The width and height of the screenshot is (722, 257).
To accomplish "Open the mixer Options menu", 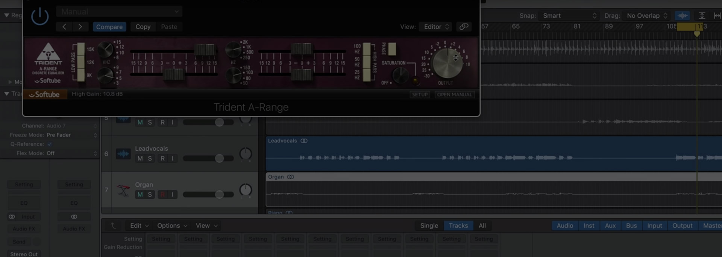I will pos(172,225).
